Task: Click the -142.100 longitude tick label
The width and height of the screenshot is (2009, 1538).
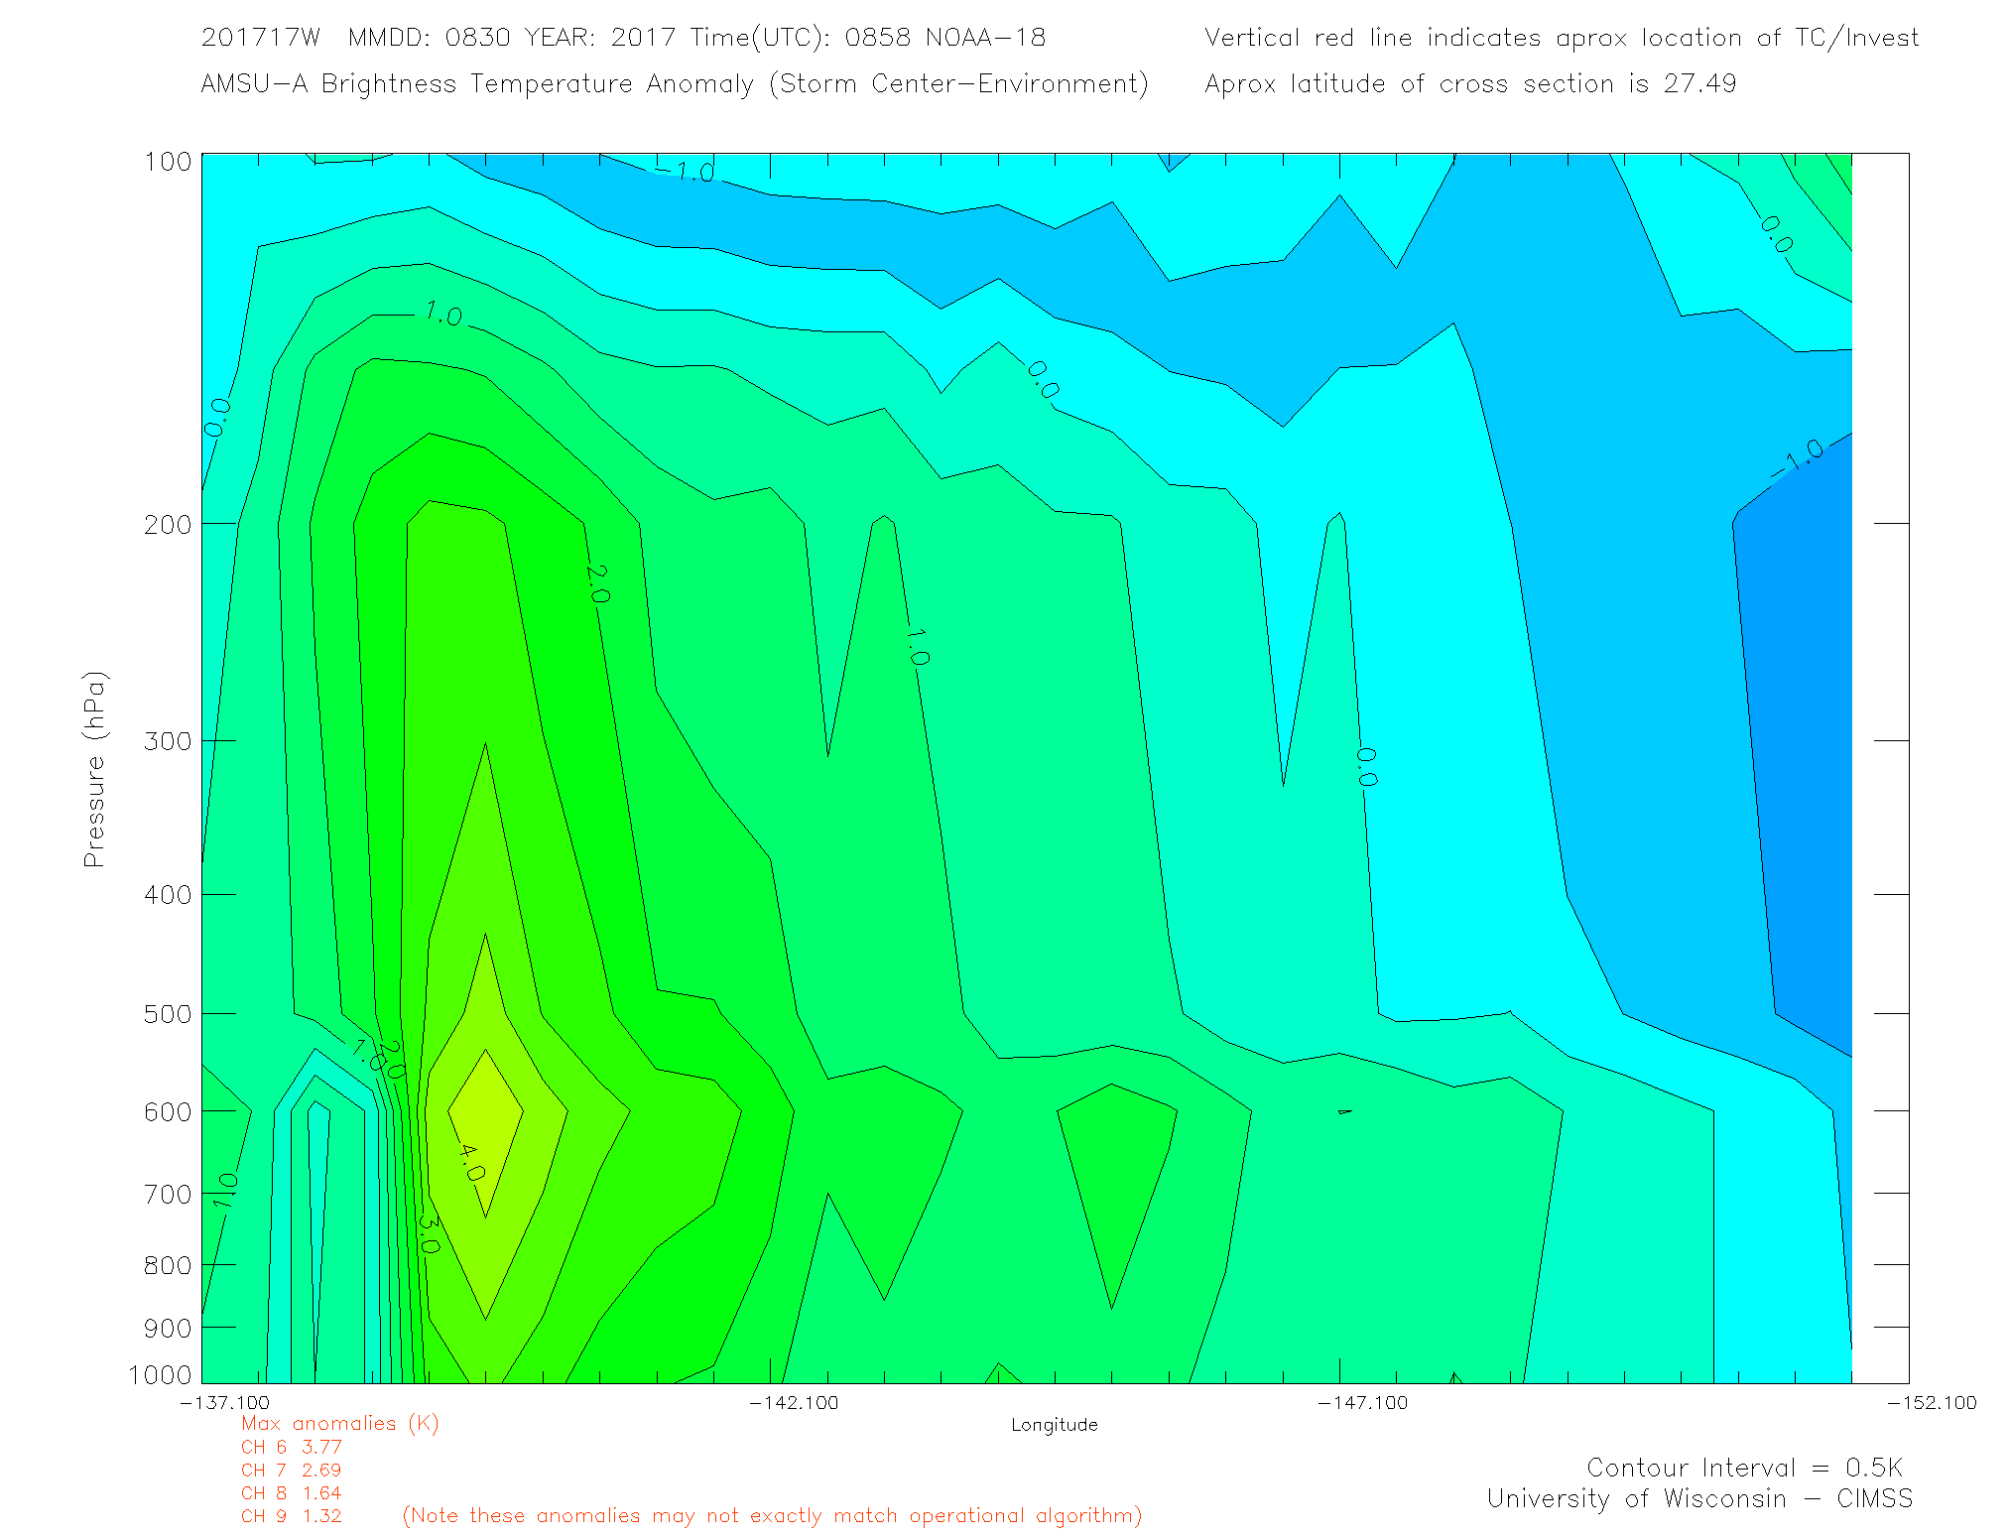Action: point(793,1402)
